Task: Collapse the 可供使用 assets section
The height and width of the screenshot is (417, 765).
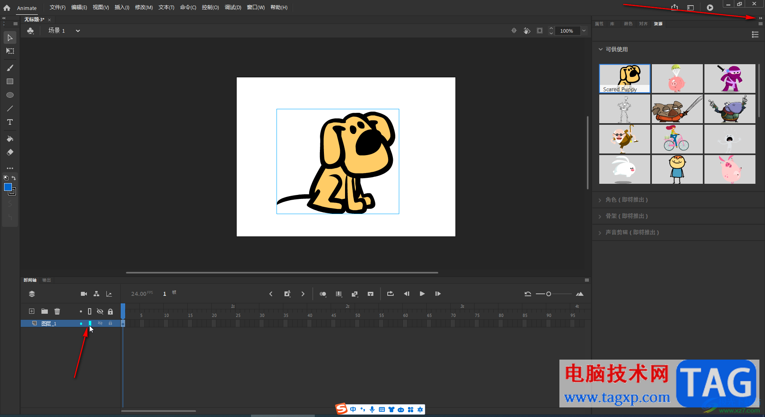Action: tap(600, 49)
